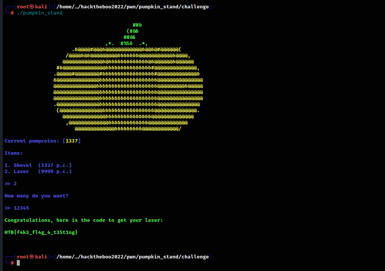The width and height of the screenshot is (385, 271).
Task: Select the Shovel item line
Action: [x=38, y=165]
